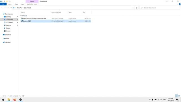Click the microphone tray icon

[x=153, y=100]
